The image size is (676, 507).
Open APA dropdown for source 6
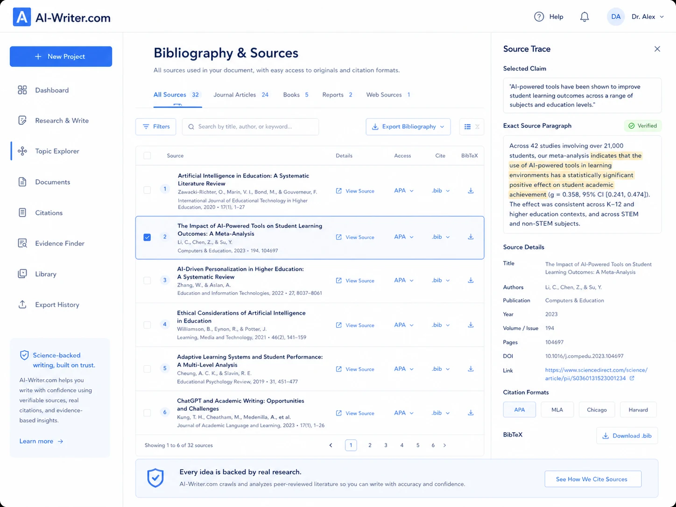pyautogui.click(x=404, y=413)
